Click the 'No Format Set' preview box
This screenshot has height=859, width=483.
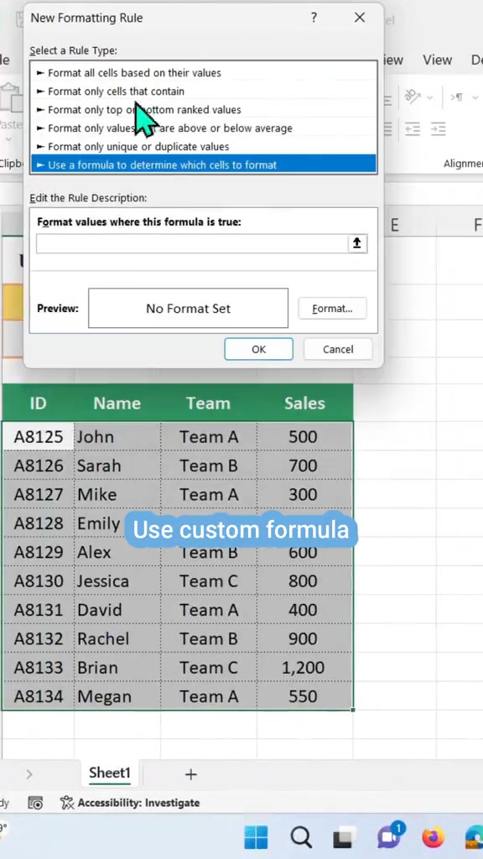pos(189,309)
